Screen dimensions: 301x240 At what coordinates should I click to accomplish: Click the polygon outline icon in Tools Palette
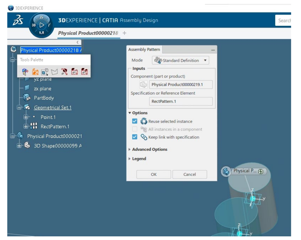coord(54,72)
